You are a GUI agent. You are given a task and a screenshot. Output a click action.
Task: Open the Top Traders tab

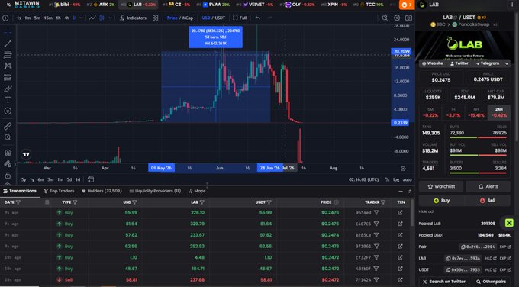click(x=59, y=191)
